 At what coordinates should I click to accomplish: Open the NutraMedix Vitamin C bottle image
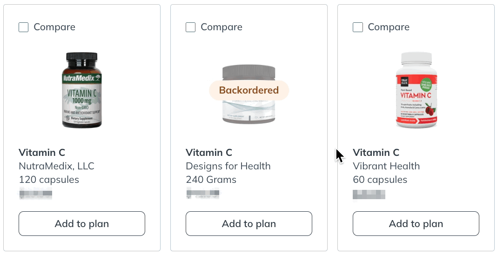(82, 90)
